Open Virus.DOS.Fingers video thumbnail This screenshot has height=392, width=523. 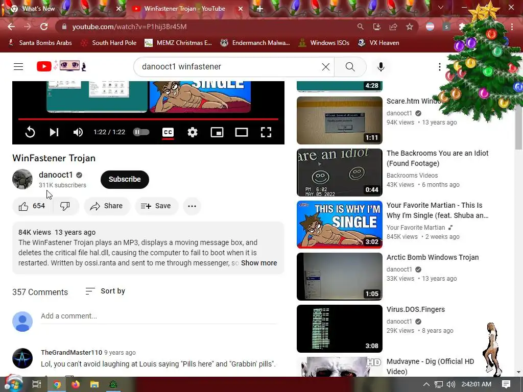[340, 328]
